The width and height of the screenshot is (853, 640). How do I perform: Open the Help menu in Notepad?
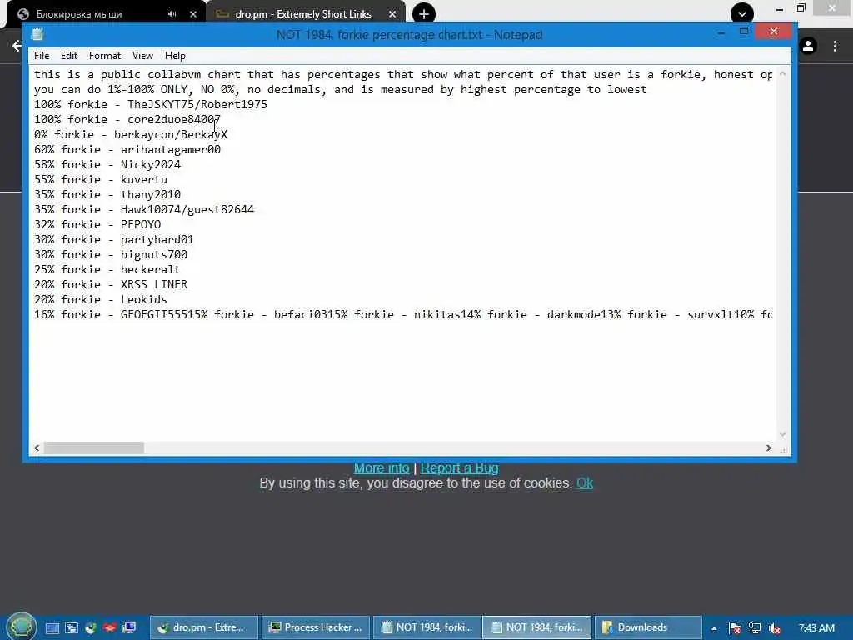(175, 56)
